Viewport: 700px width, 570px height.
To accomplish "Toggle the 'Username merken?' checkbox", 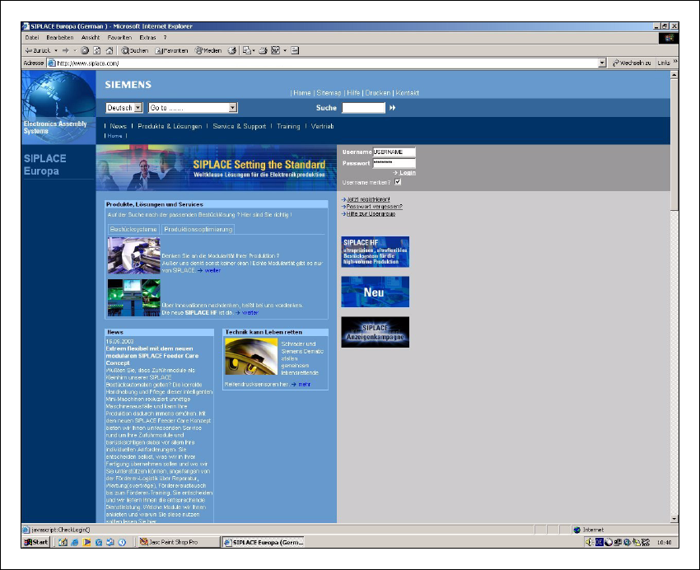I will coord(397,182).
